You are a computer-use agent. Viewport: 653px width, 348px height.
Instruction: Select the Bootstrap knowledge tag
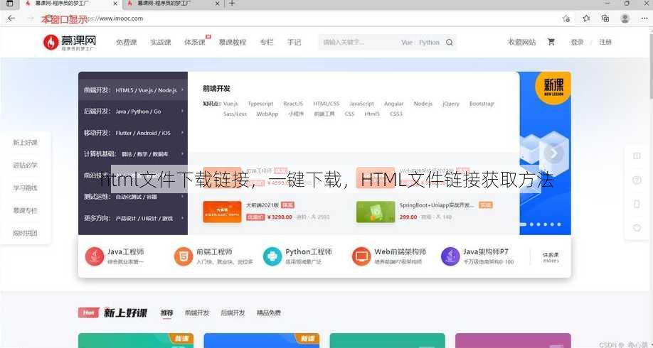[482, 104]
